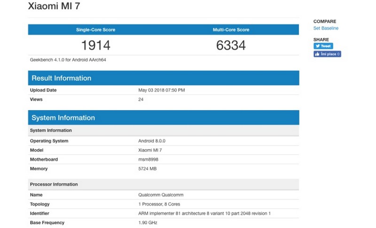Click the blue System Information banner
This screenshot has width=376, height=228.
164,117
